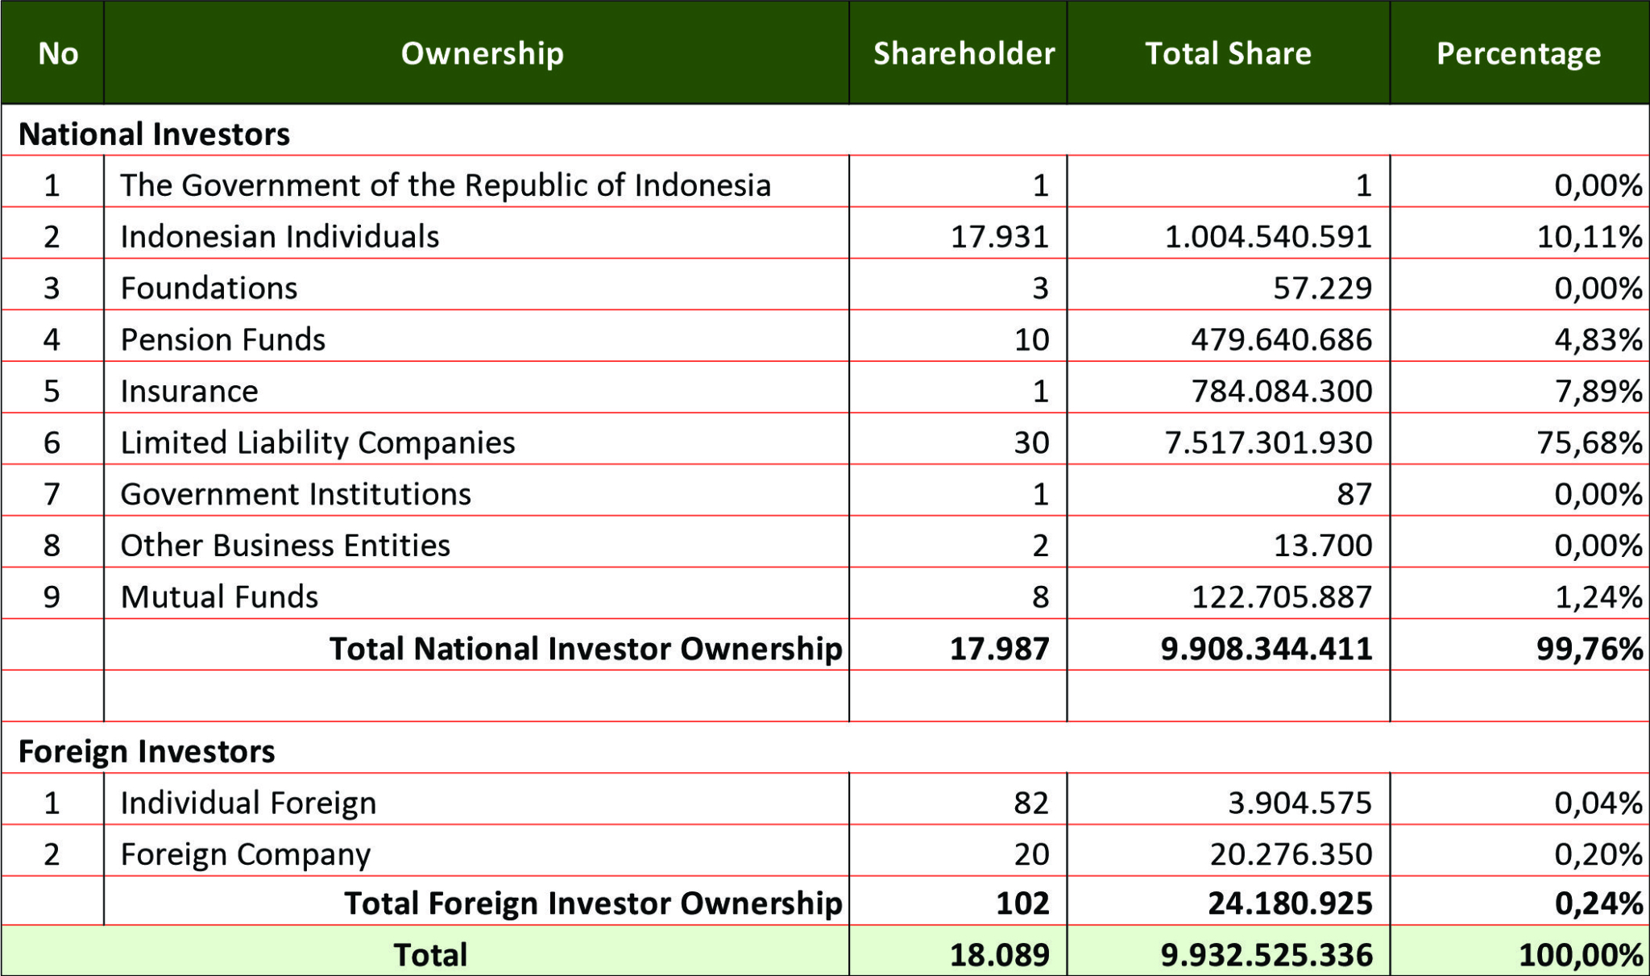This screenshot has height=976, width=1650.
Task: Click the Foreign Investors section heading
Action: click(x=147, y=751)
